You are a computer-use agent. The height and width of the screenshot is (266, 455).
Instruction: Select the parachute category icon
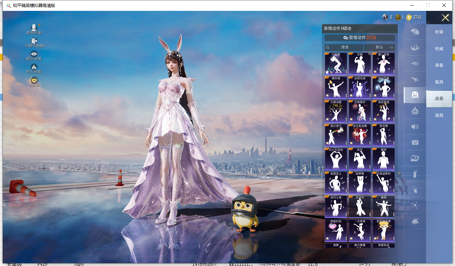coord(415,32)
